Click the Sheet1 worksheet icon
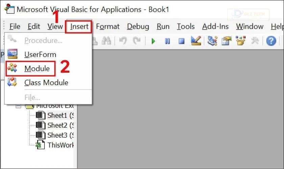This screenshot has height=169, width=284. [x=40, y=115]
